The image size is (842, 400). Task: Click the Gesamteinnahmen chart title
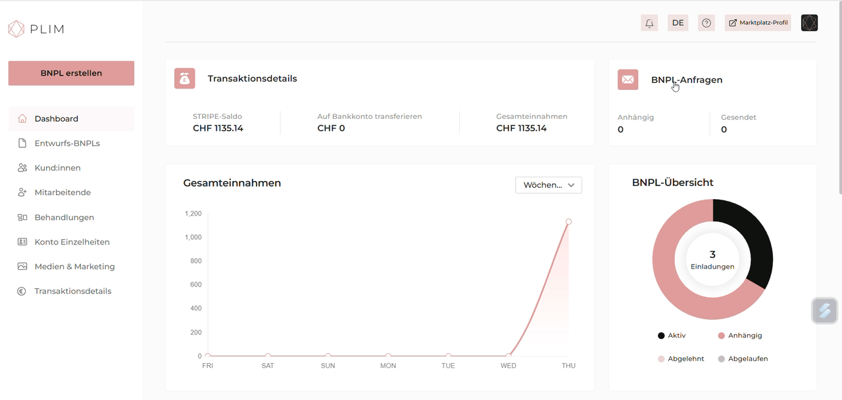pyautogui.click(x=232, y=183)
